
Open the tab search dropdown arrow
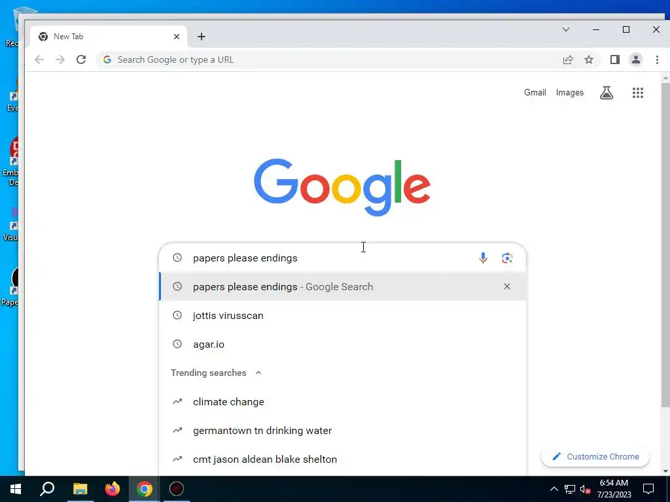click(566, 29)
